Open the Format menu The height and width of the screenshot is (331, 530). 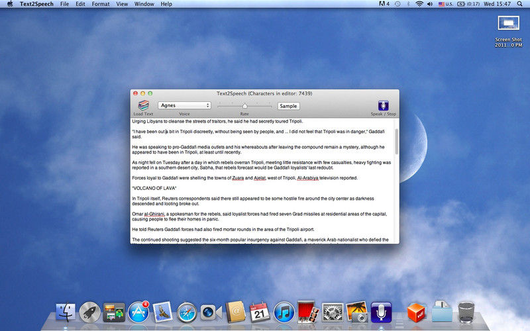[101, 4]
